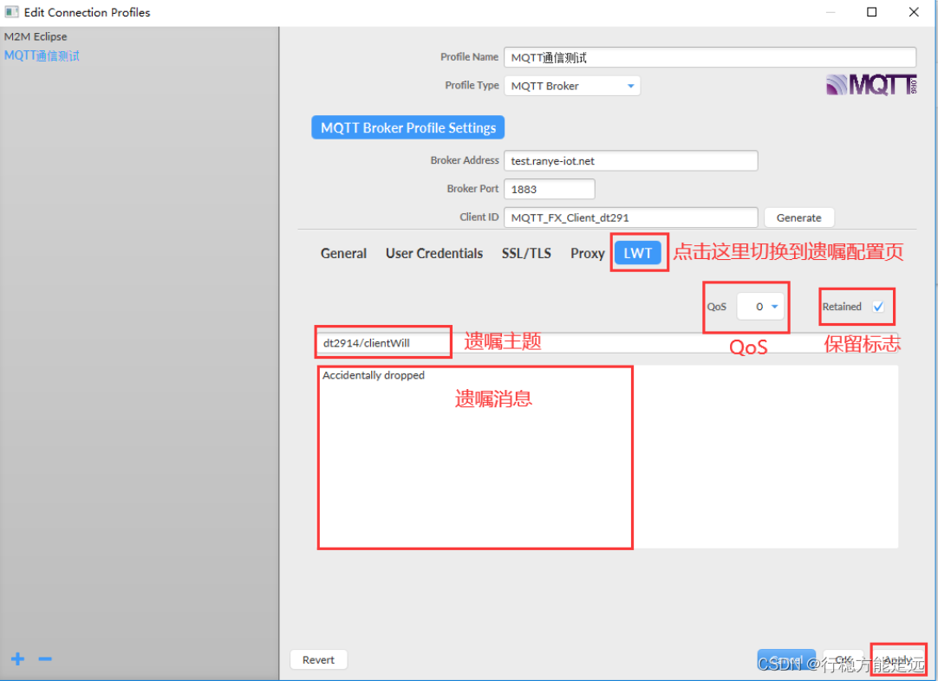Select the MQTT通信测试 profile in list
Image resolution: width=938 pixels, height=681 pixels.
tap(42, 55)
